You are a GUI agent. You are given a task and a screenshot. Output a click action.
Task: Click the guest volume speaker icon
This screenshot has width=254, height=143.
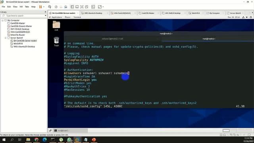pos(247,17)
